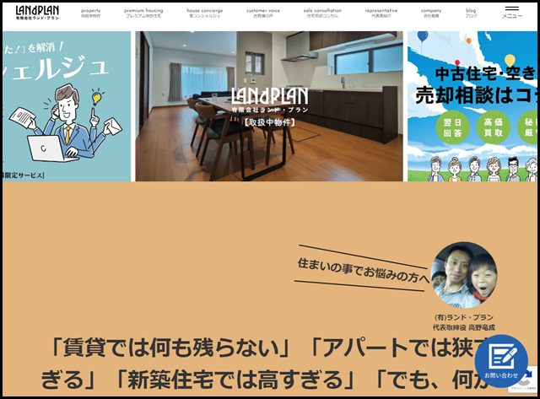Open the company menu item
This screenshot has width=540, height=399.
431,13
